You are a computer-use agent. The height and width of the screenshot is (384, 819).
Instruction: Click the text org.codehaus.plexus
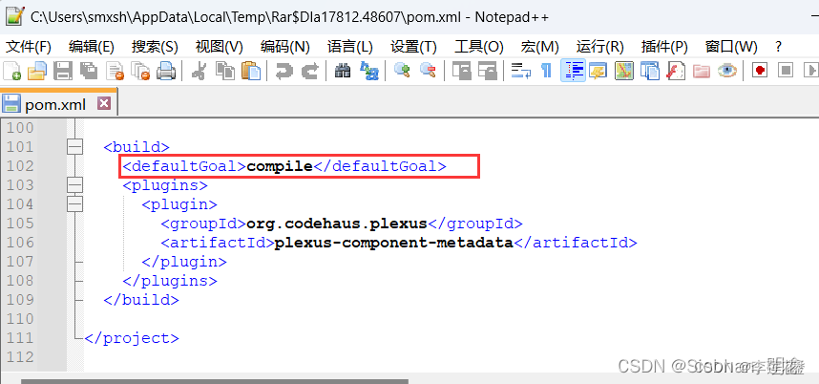click(x=337, y=224)
